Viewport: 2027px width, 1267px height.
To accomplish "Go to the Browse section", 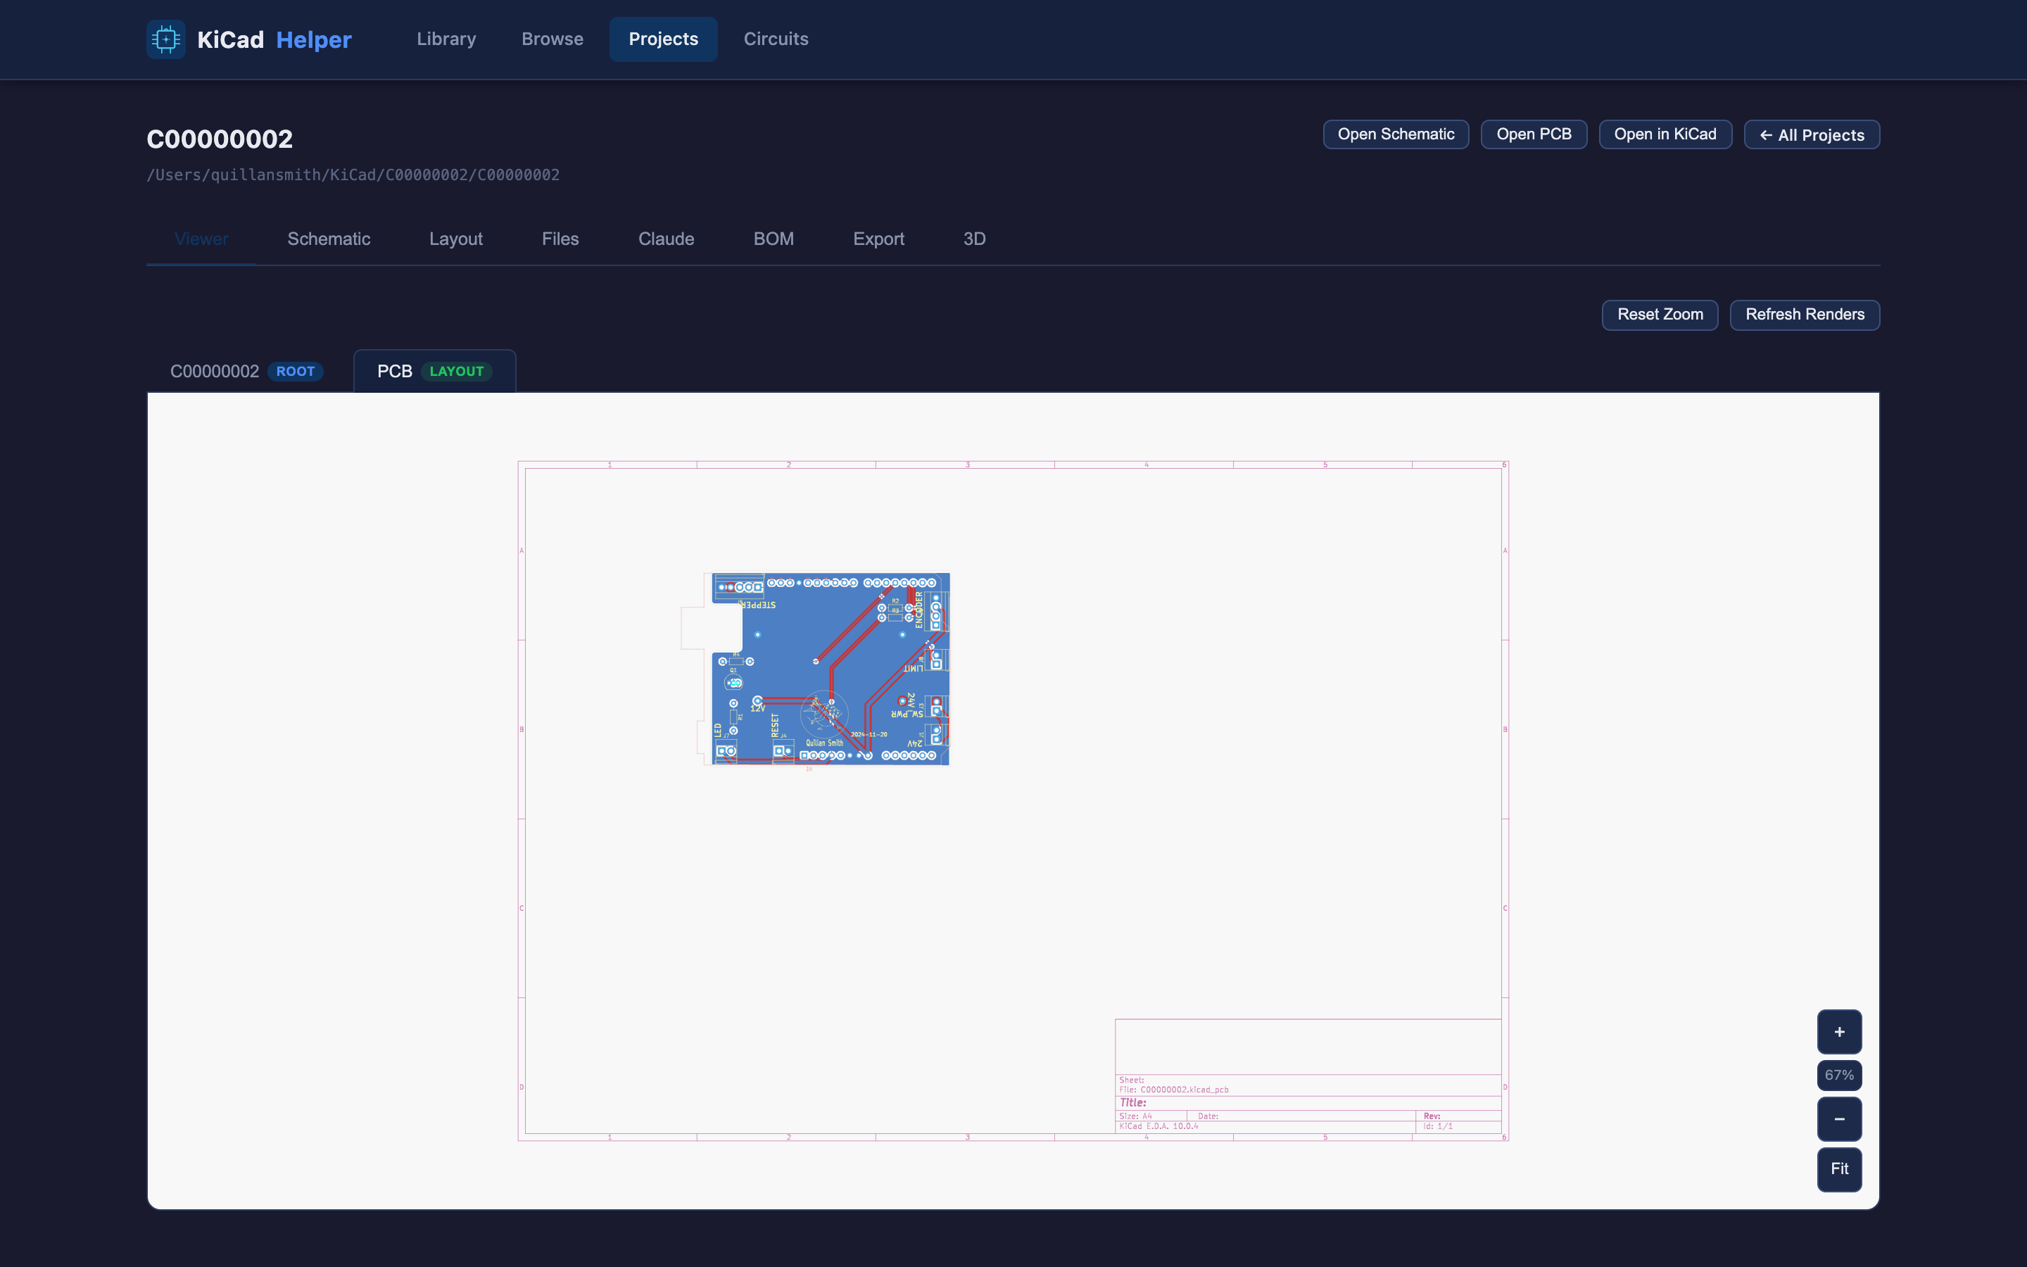I will [x=552, y=39].
